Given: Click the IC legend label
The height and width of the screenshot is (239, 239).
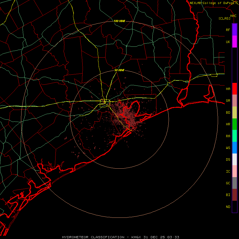Looking at the screenshot, I should [228, 172].
